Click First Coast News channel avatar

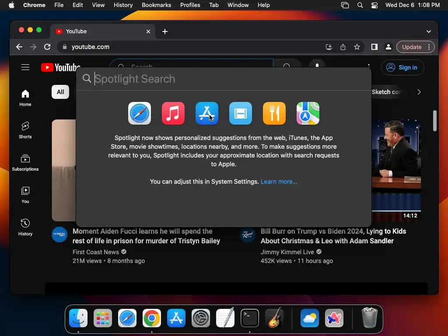(x=59, y=234)
